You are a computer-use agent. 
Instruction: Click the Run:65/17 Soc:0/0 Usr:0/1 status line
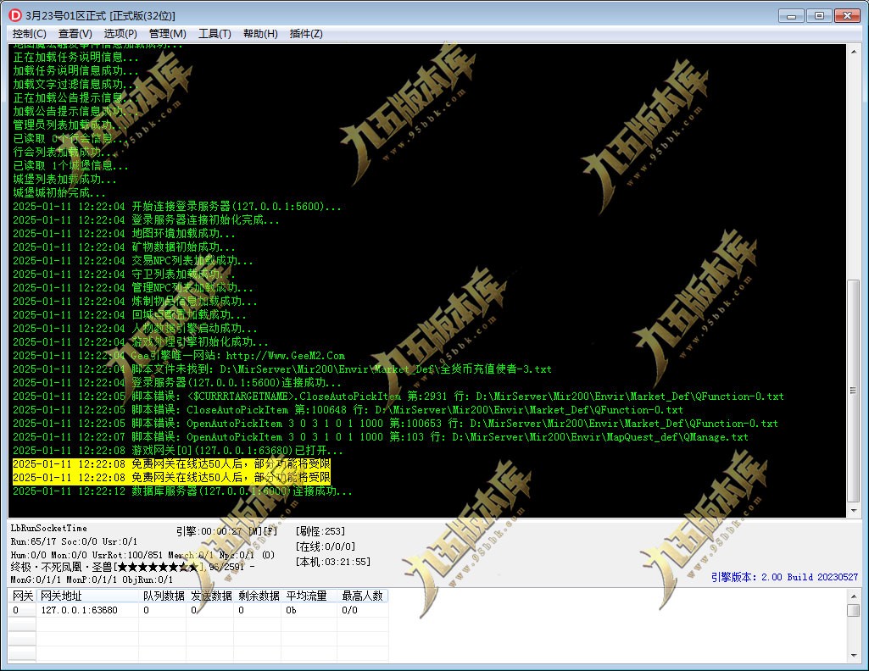point(74,541)
